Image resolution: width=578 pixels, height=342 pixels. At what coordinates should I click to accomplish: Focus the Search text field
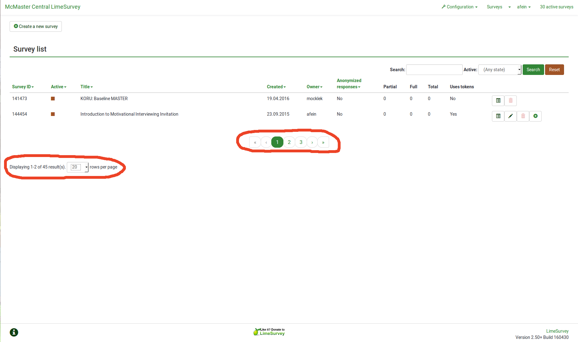click(x=434, y=70)
